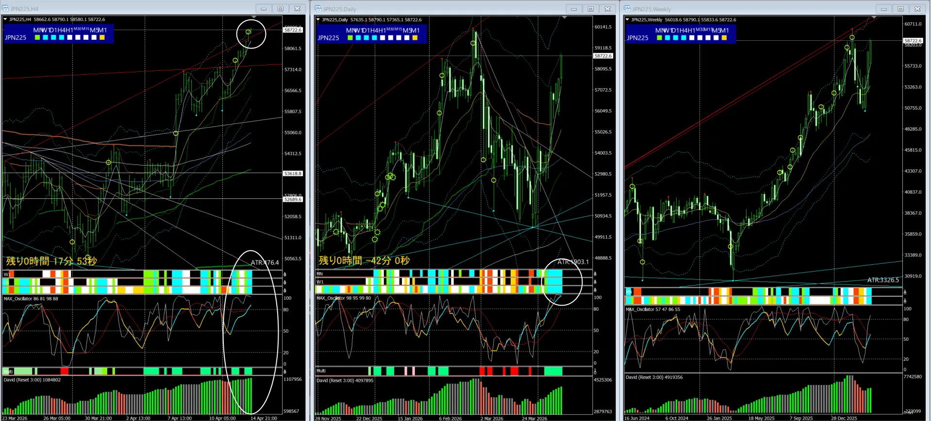The image size is (931, 421).
Task: Select the 53618.8 price level label
Action: [293, 173]
